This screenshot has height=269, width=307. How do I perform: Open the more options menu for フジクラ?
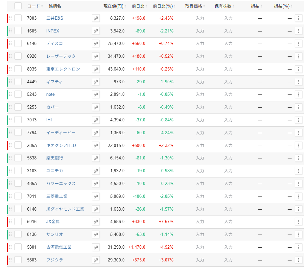(298, 260)
